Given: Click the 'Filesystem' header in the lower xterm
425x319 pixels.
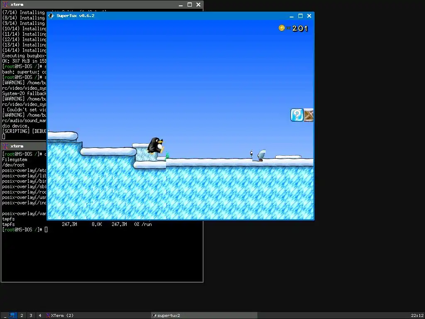Looking at the screenshot, I should [x=15, y=159].
